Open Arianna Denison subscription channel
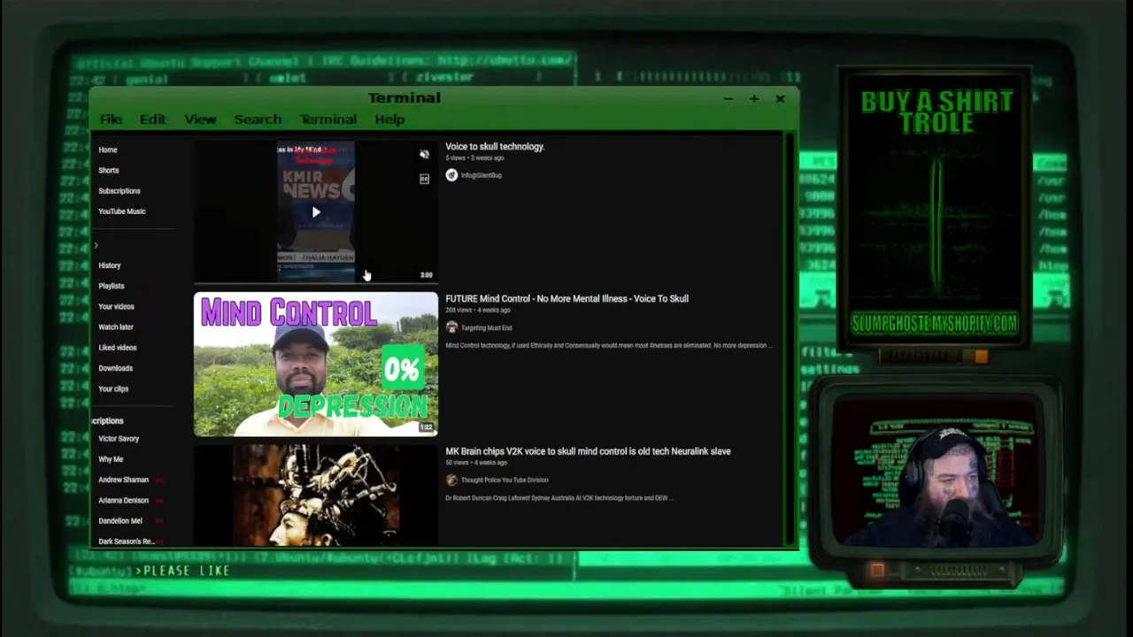The width and height of the screenshot is (1133, 637). click(124, 501)
